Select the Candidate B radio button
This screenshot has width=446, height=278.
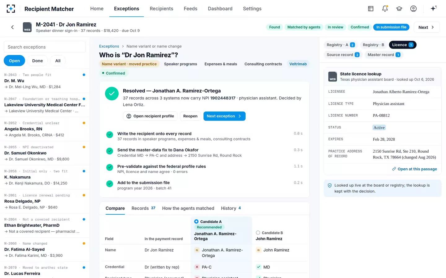pyautogui.click(x=258, y=233)
